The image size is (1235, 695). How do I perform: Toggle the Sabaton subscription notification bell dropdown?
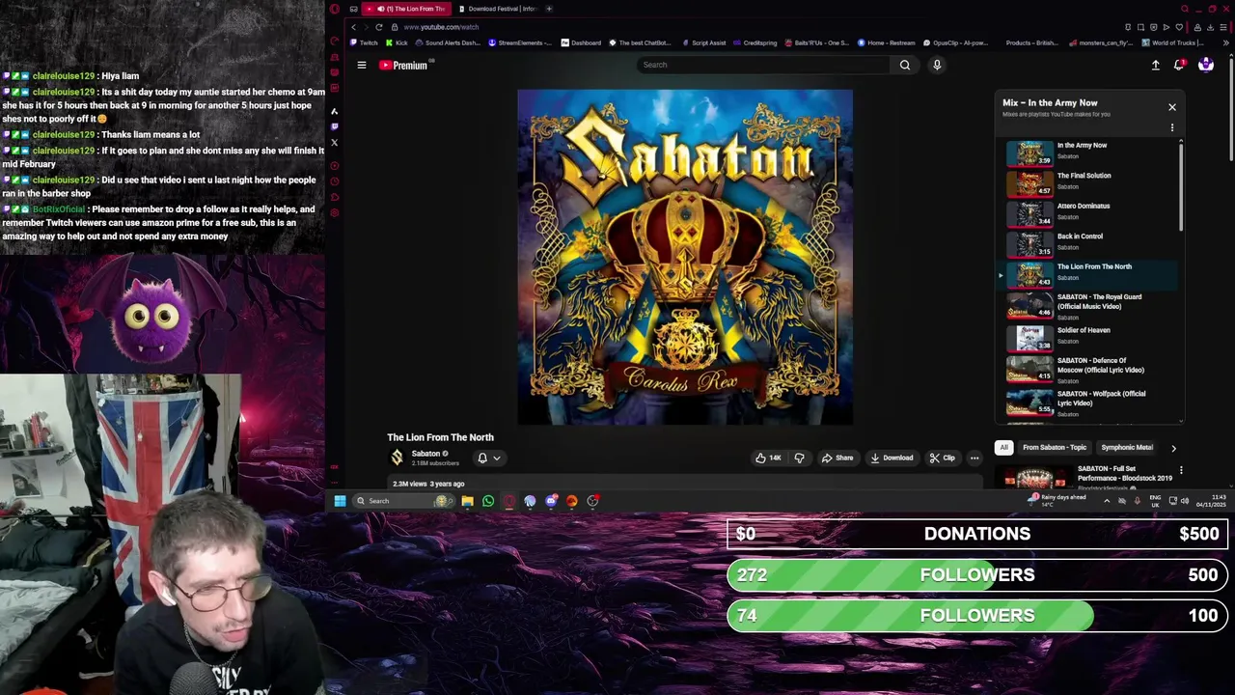point(489,458)
